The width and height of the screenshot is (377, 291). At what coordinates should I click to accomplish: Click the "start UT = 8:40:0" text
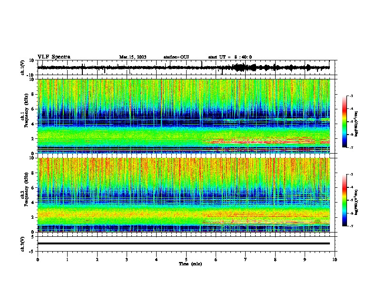[230, 57]
